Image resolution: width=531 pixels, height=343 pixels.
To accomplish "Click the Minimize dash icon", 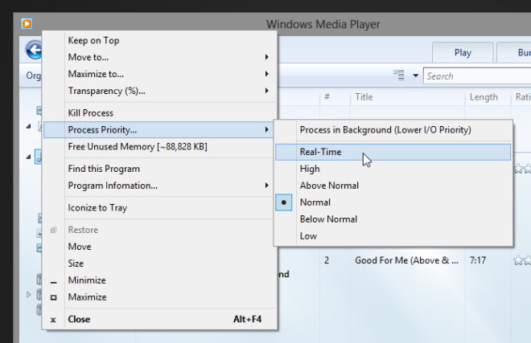I will coord(54,282).
